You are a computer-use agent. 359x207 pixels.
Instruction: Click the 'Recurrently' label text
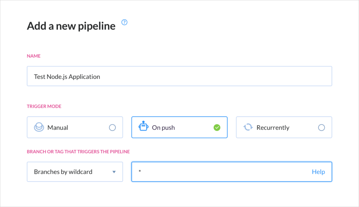(273, 128)
